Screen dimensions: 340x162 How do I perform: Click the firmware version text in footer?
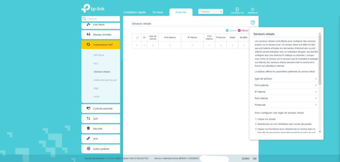117,159
